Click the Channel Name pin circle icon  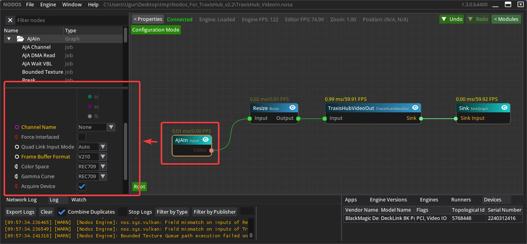click(x=17, y=127)
